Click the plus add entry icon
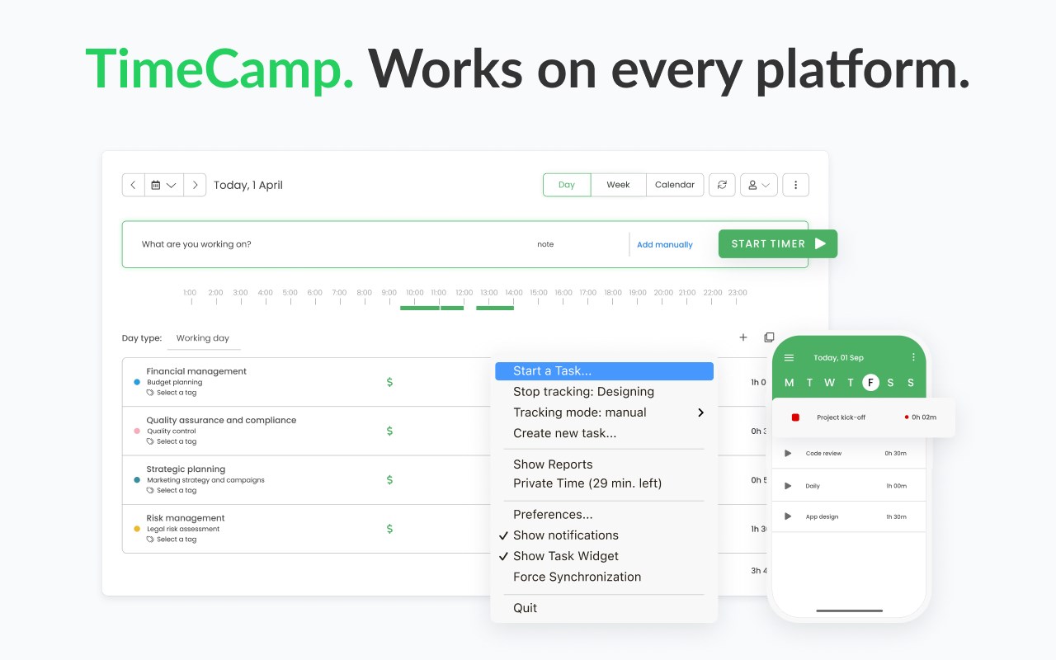Screen dimensions: 1056x660 click(x=743, y=337)
